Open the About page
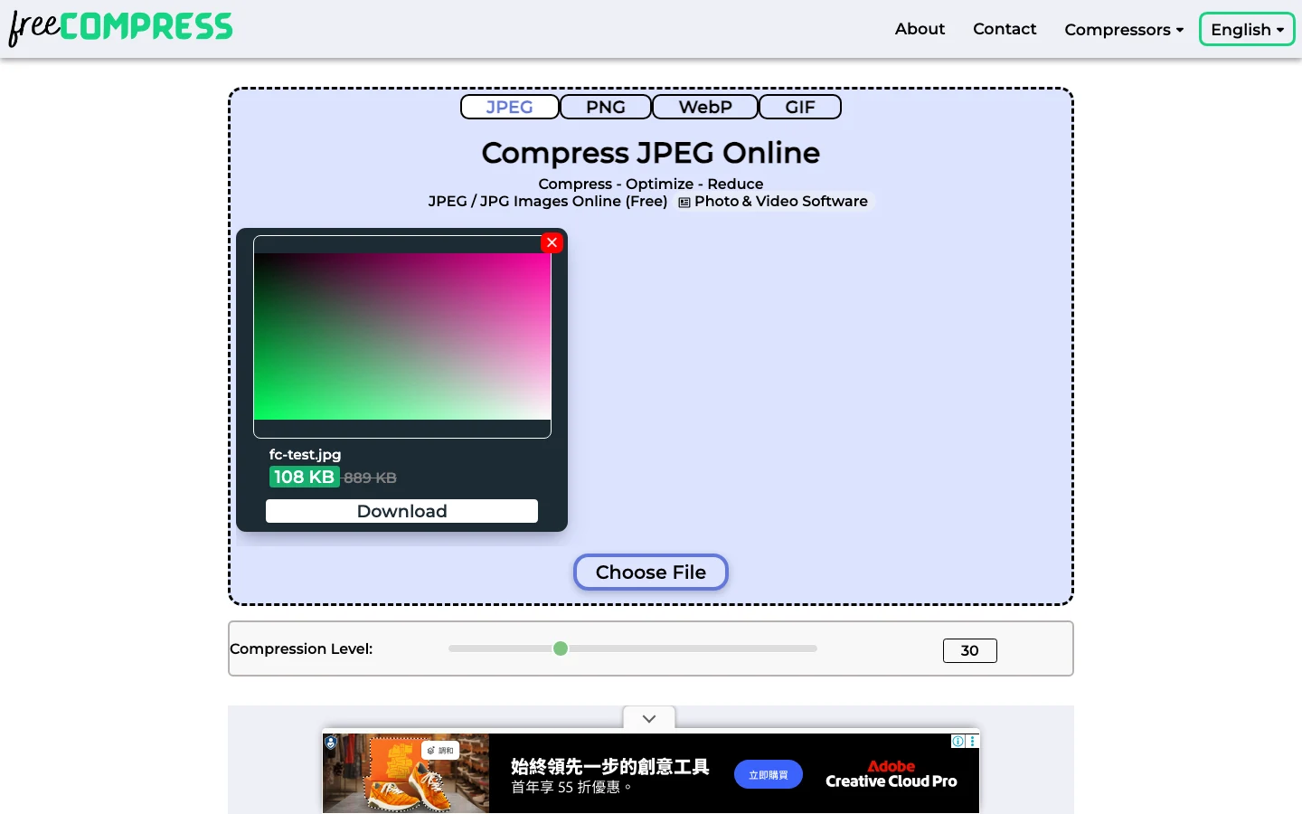1302x814 pixels. [920, 29]
